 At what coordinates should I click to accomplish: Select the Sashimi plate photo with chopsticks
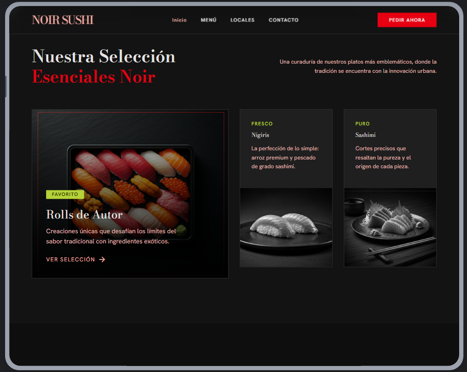(x=390, y=227)
